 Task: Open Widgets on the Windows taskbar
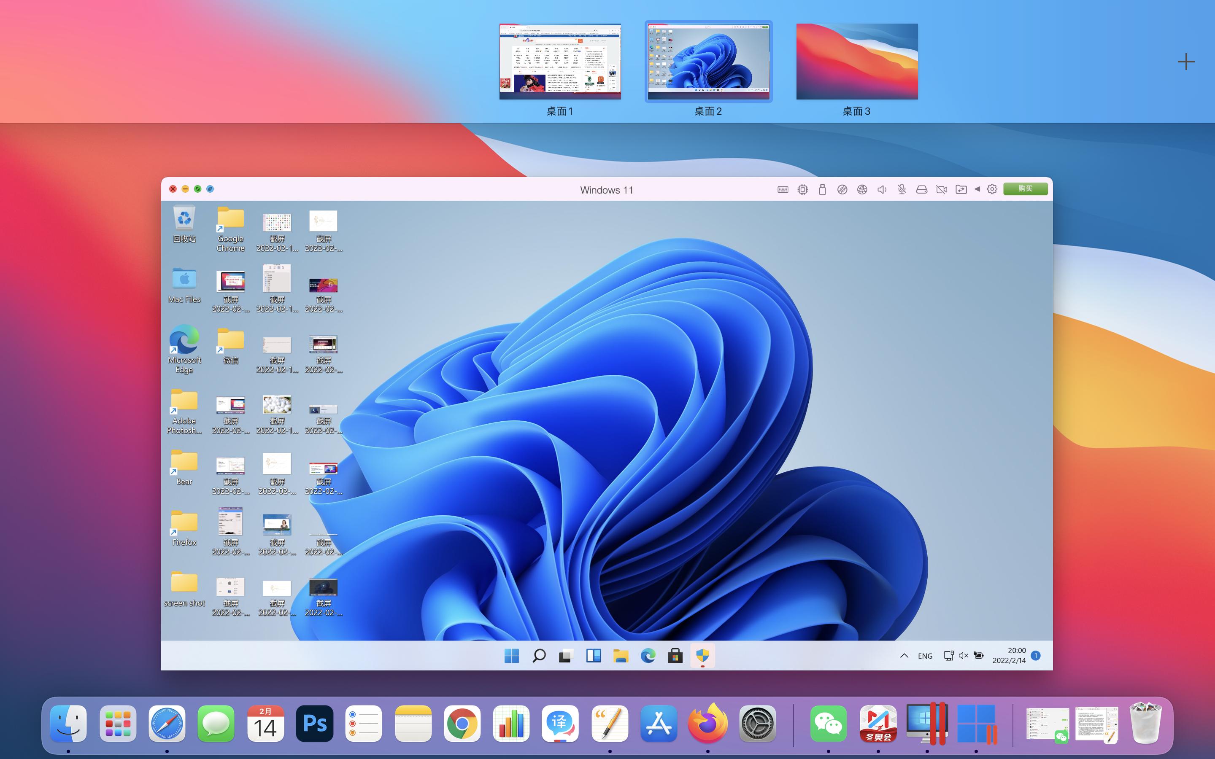tap(594, 656)
